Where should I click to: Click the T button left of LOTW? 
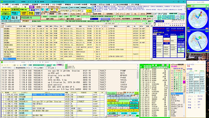[x=111, y=19]
